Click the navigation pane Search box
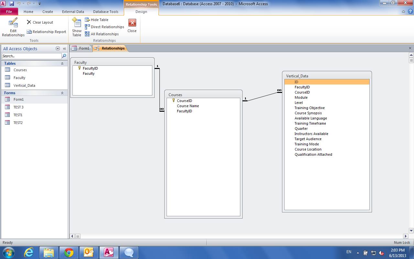 32,56
